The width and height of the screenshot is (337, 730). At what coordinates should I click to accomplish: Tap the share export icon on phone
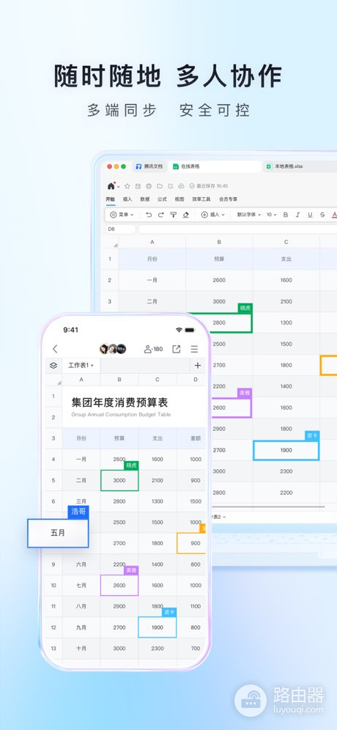tap(177, 349)
